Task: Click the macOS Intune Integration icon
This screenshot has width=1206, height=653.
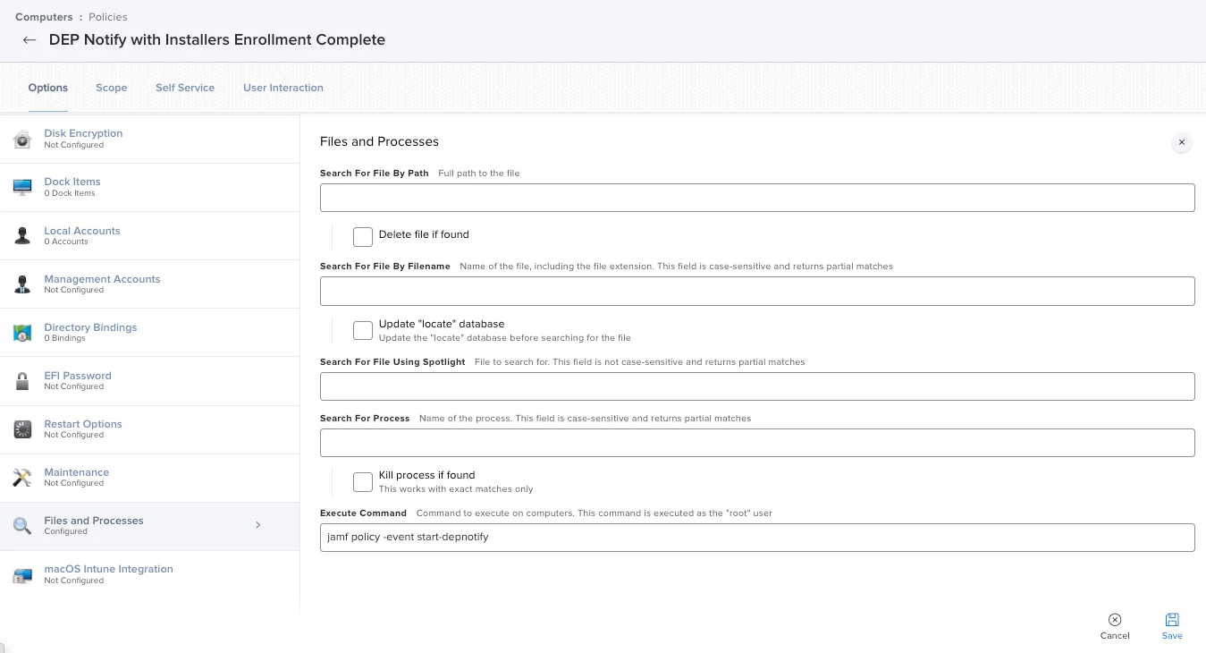Action: pos(22,574)
